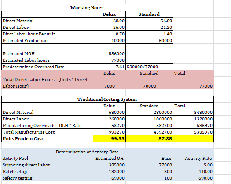Select yellow Delux unit cost 99.33
The height and width of the screenshot is (184, 231).
[x=117, y=139]
